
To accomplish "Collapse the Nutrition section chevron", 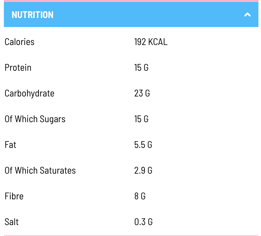I will tap(247, 15).
